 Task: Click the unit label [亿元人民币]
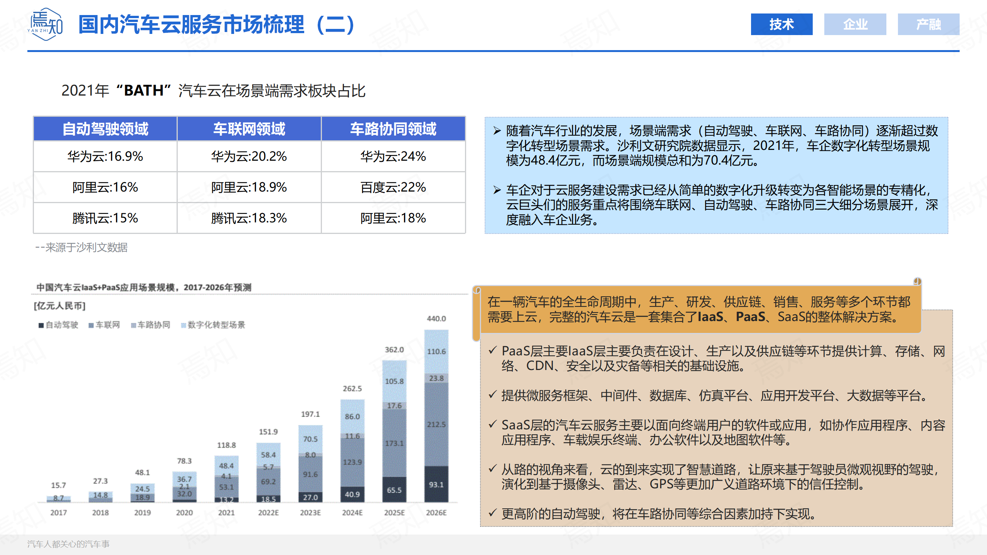pyautogui.click(x=60, y=306)
